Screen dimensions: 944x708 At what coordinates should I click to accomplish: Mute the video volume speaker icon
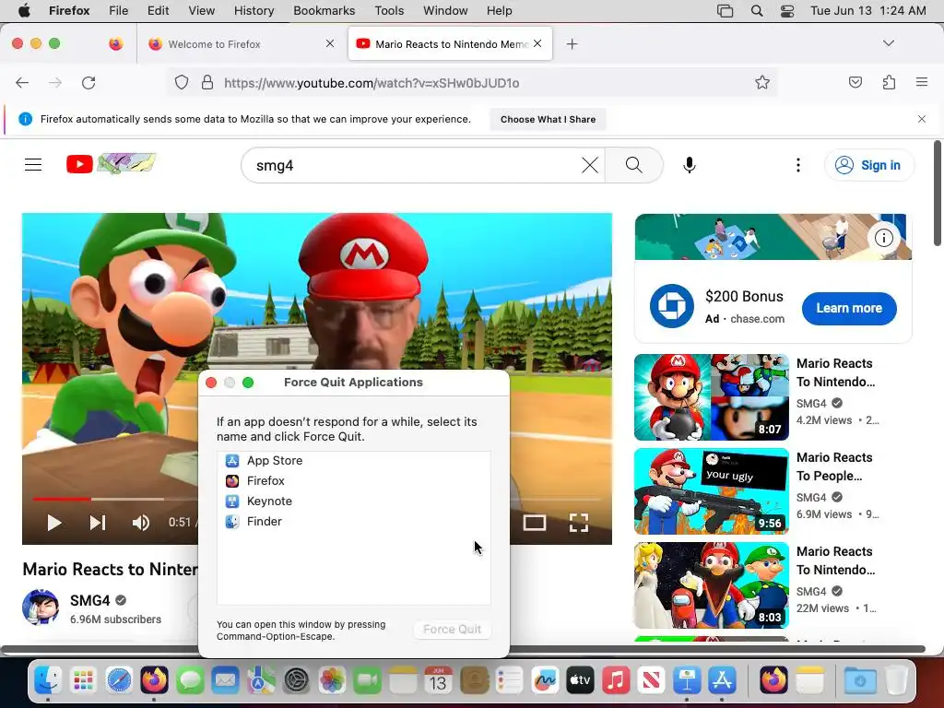[141, 523]
